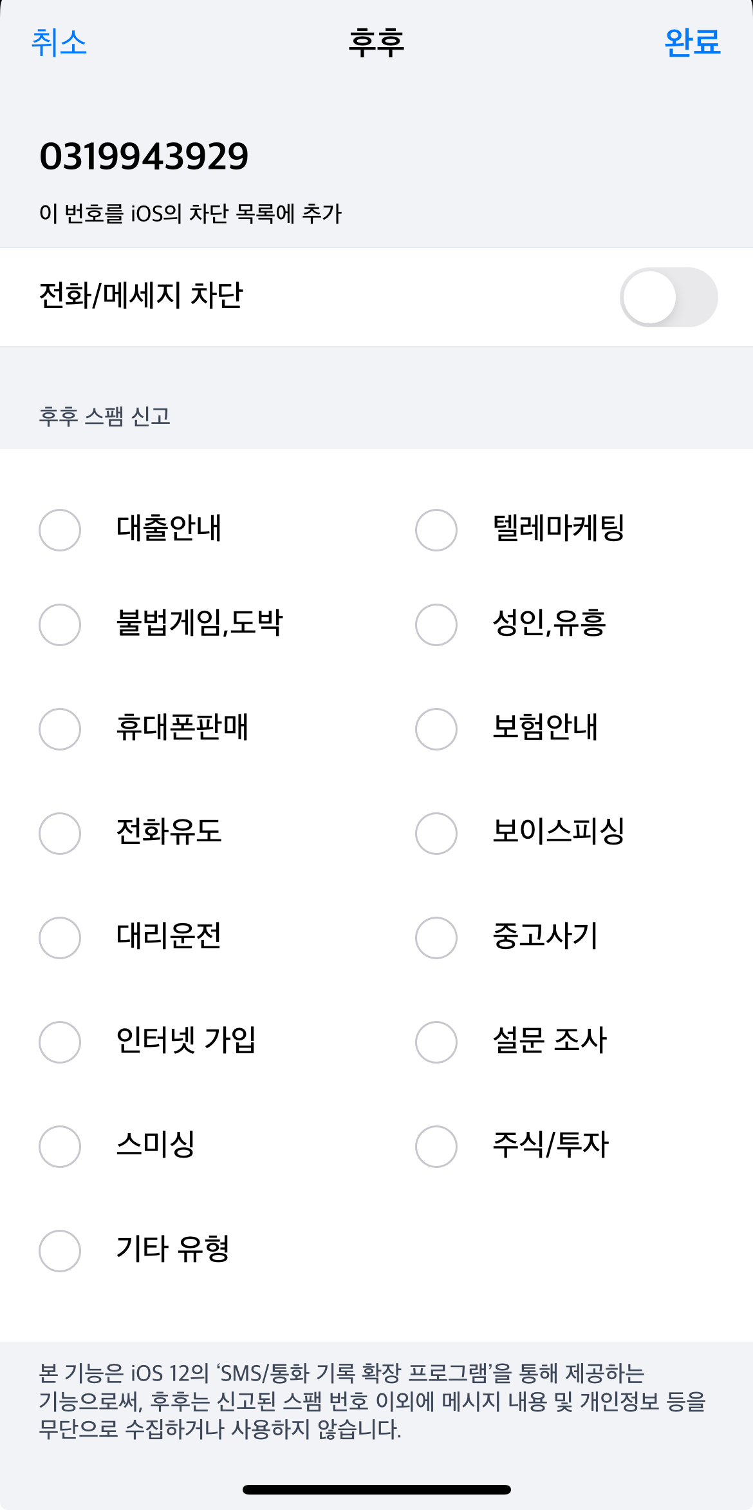Image resolution: width=753 pixels, height=1510 pixels.
Task: Enable the 전화/메세지 차단 switch
Action: pos(668,297)
